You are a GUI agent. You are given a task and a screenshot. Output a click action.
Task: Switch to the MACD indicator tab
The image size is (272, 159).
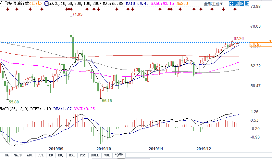(x=18, y=155)
